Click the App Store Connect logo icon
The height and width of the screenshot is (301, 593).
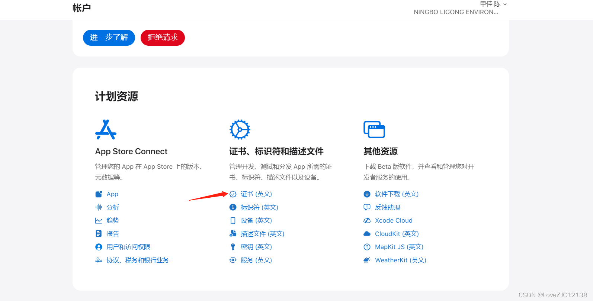pos(106,129)
